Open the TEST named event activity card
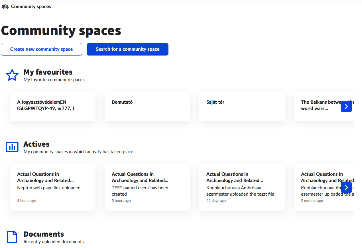The image size is (362, 248). tap(147, 187)
